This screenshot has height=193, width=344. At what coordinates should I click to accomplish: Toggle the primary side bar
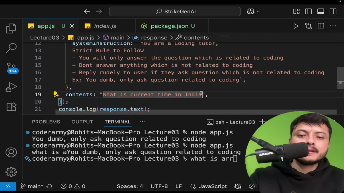pos(308,11)
